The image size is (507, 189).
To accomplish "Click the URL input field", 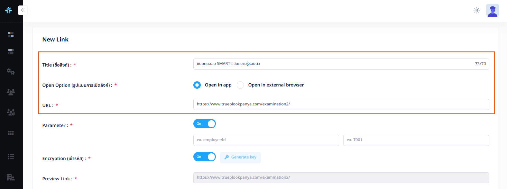I will tap(341, 104).
